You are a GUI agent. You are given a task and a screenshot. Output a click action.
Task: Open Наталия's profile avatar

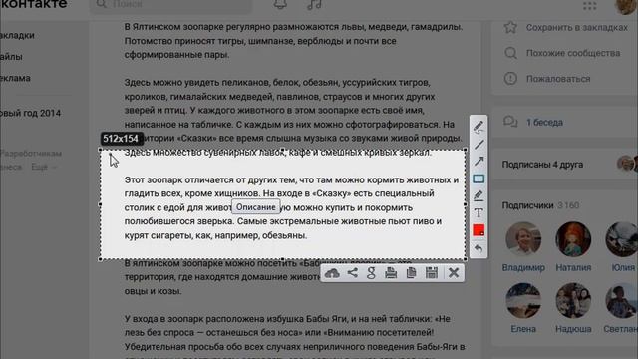573,239
